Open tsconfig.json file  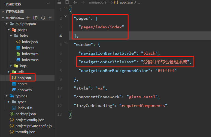point(25,132)
